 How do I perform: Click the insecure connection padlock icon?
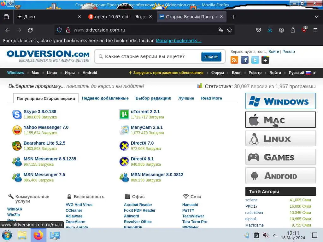point(68,30)
